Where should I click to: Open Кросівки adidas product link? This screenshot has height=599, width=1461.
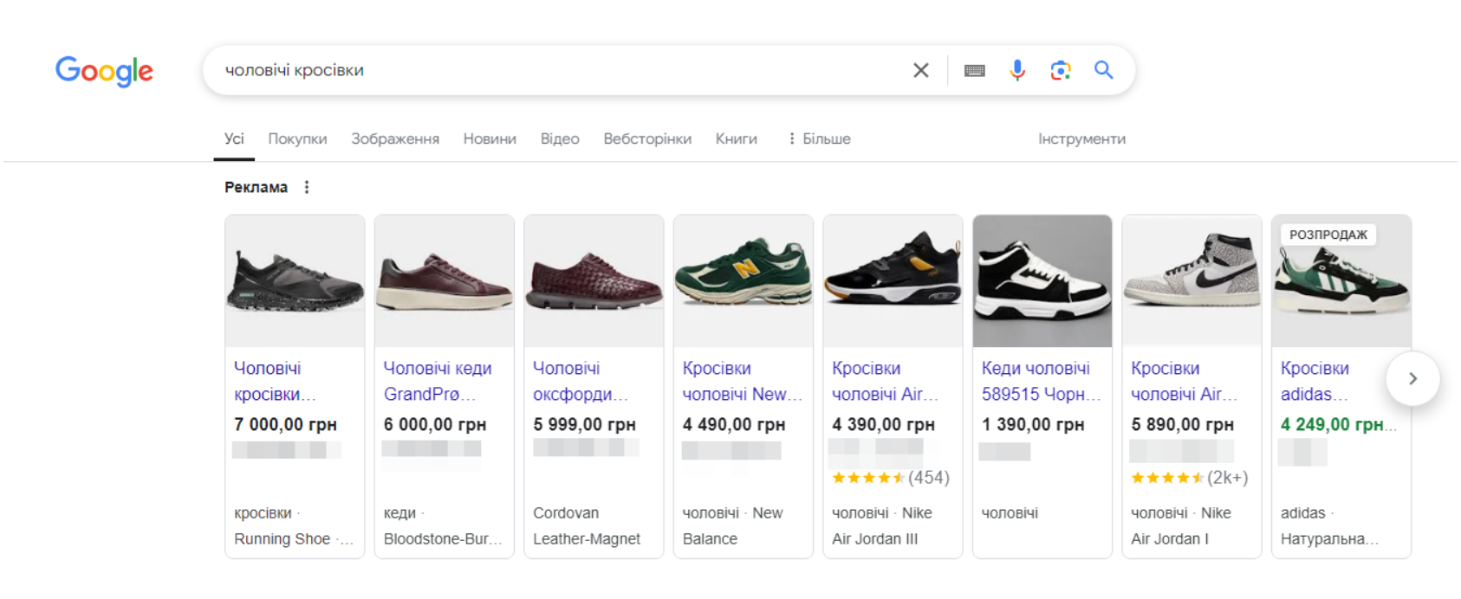(x=1315, y=381)
